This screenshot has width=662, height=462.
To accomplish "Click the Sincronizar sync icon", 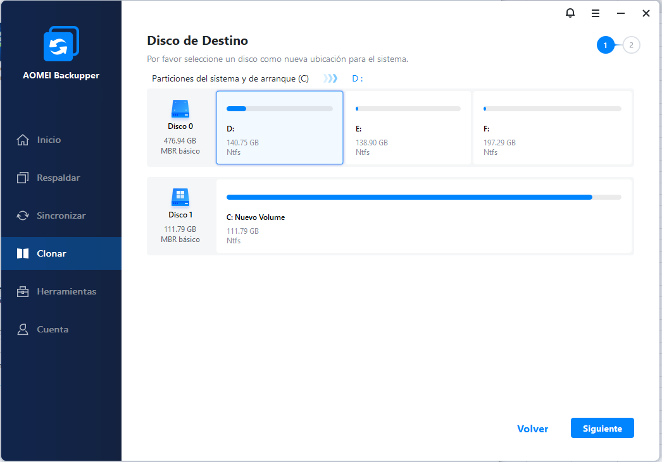I will [x=23, y=216].
